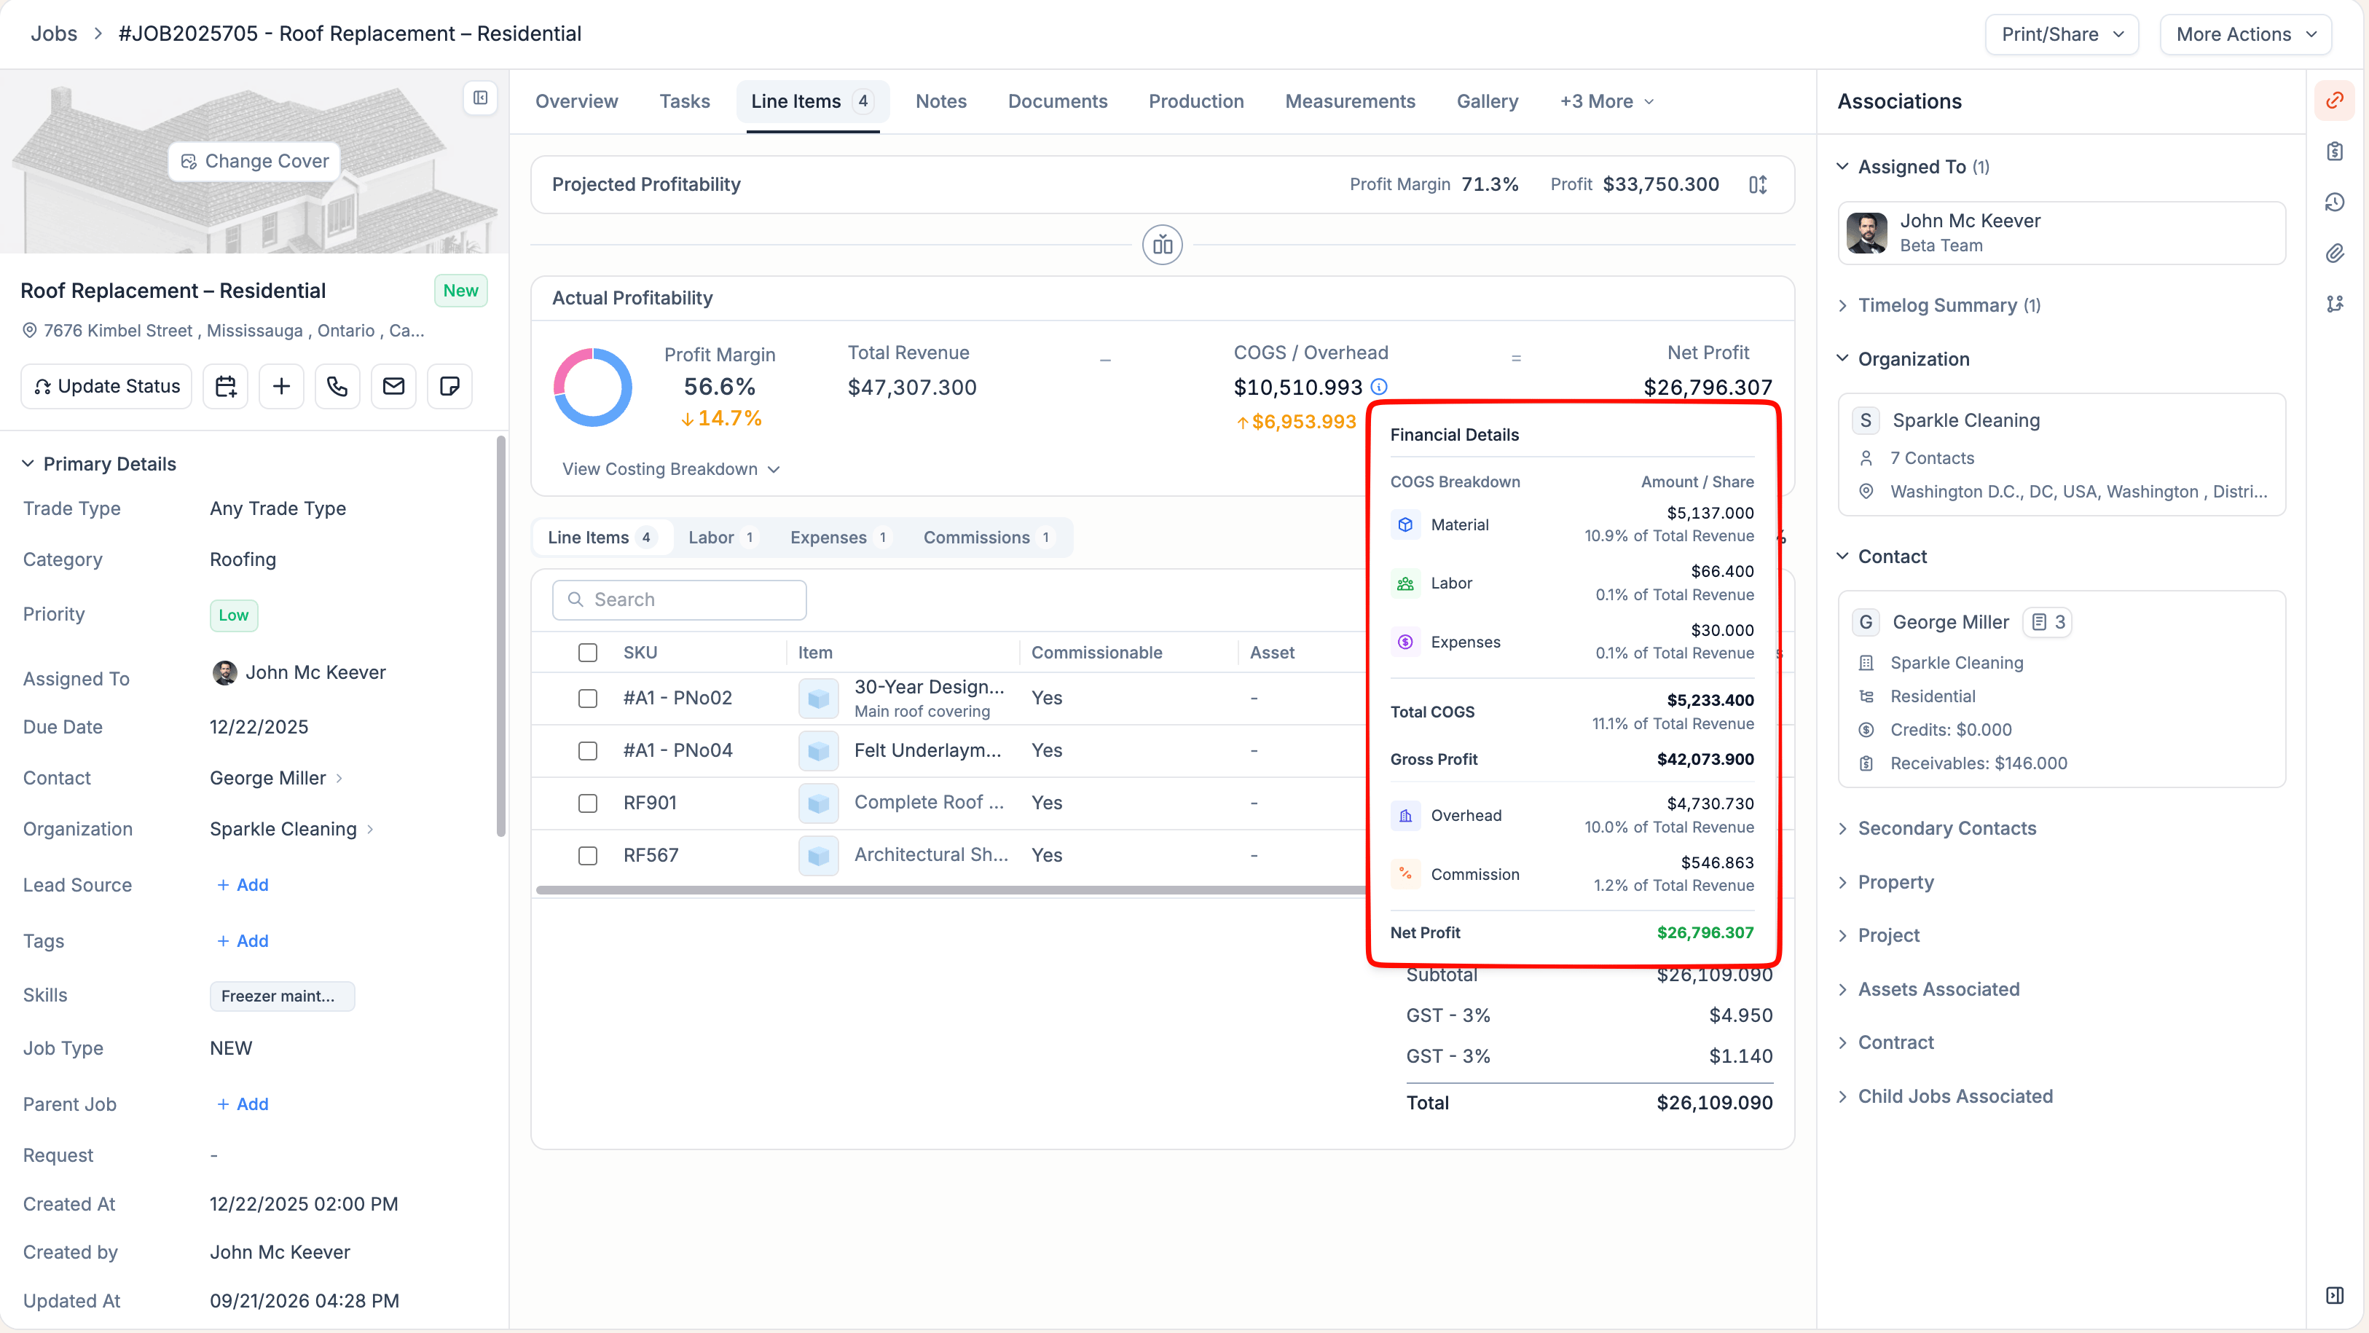Switch to the Production tab
2369x1333 pixels.
pyautogui.click(x=1195, y=101)
